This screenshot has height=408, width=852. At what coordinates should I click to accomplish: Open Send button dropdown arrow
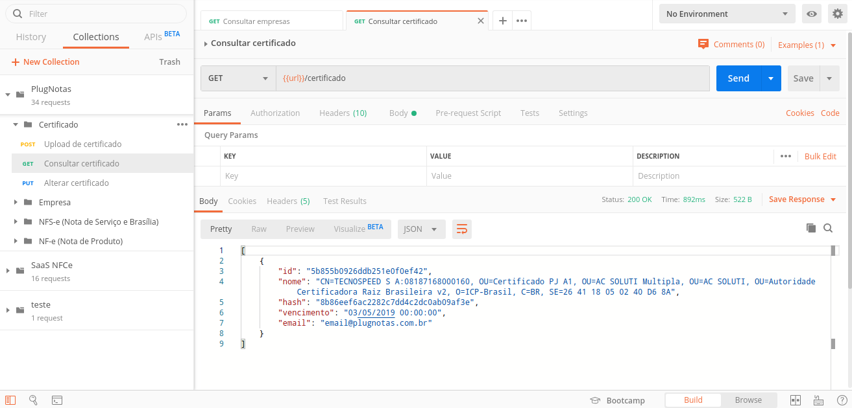[x=770, y=78]
